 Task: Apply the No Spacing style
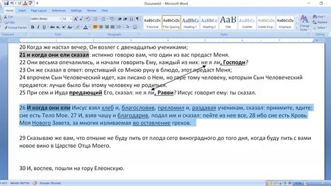pos(171,23)
